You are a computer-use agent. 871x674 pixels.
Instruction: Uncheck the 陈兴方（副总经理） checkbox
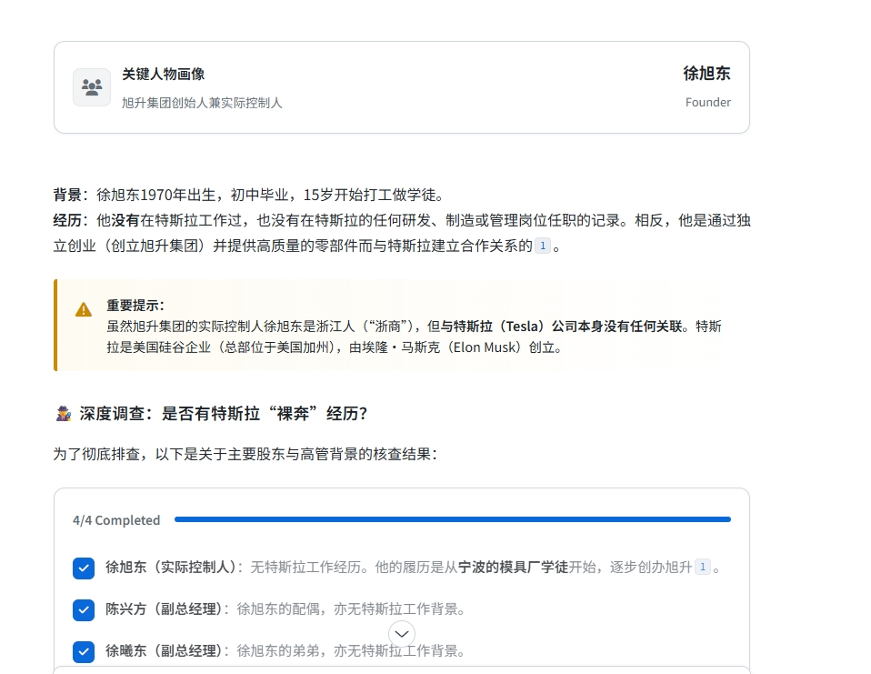[84, 610]
